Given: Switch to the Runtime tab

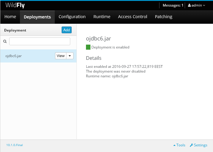Looking at the screenshot, I should (102, 17).
